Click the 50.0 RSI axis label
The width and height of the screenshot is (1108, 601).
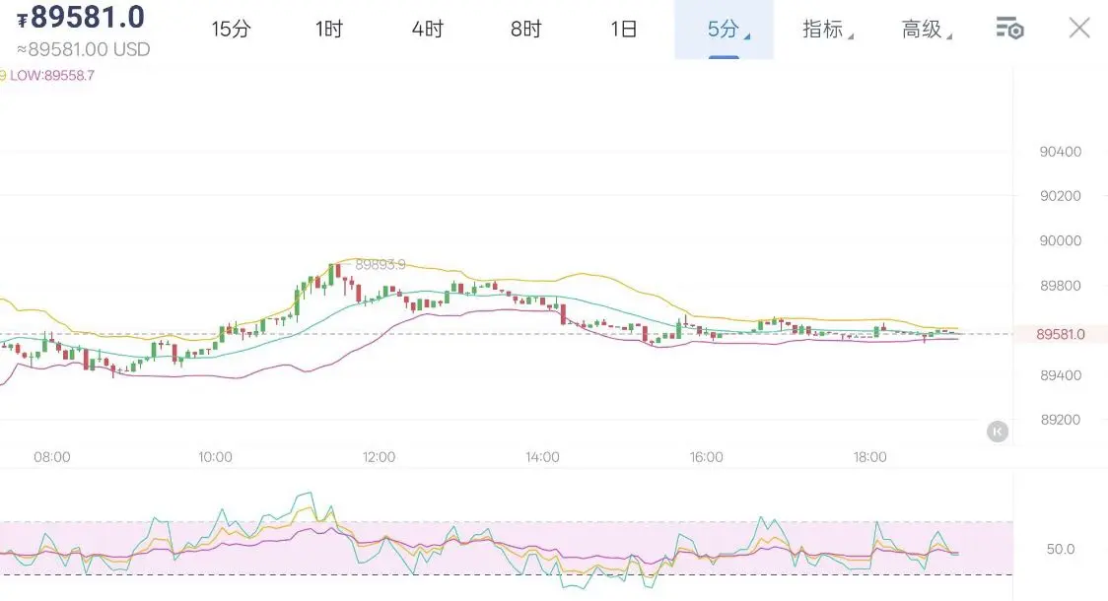(x=1060, y=549)
